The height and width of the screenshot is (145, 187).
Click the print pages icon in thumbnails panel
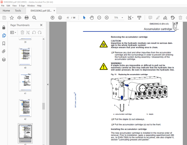click(x=28, y=32)
